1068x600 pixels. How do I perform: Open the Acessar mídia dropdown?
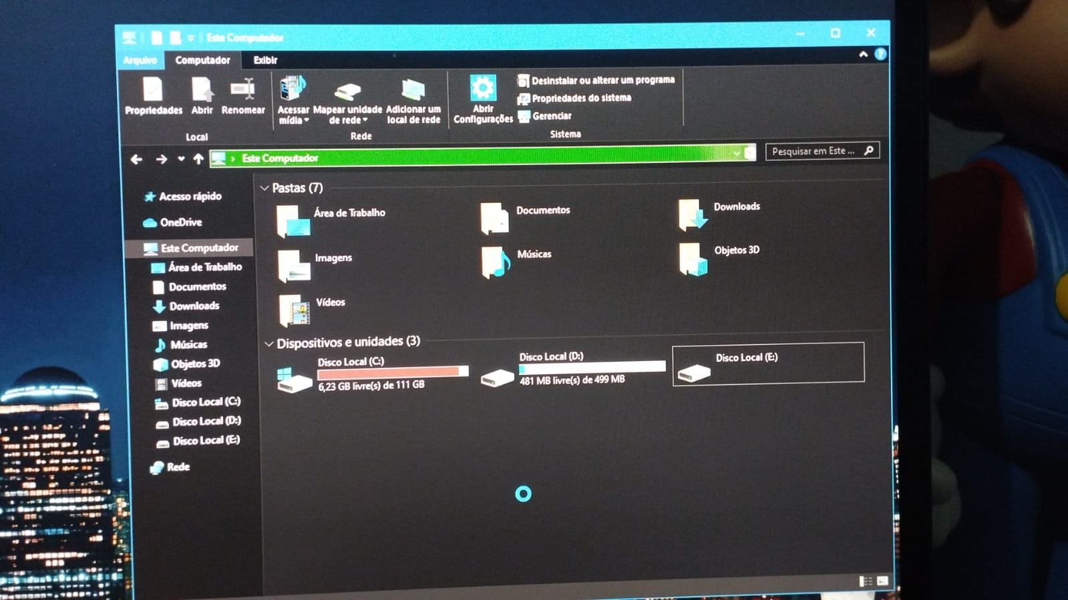coord(293,115)
